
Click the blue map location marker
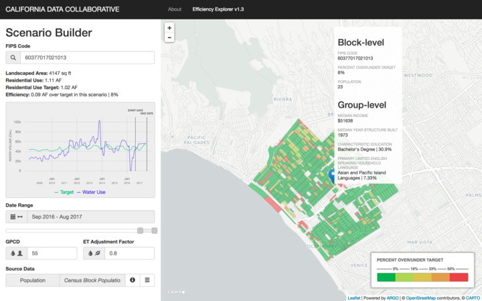(332, 176)
